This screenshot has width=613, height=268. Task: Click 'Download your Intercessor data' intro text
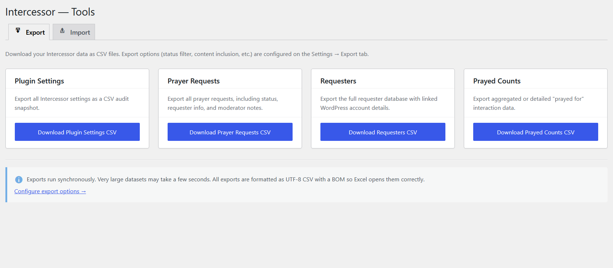[187, 54]
